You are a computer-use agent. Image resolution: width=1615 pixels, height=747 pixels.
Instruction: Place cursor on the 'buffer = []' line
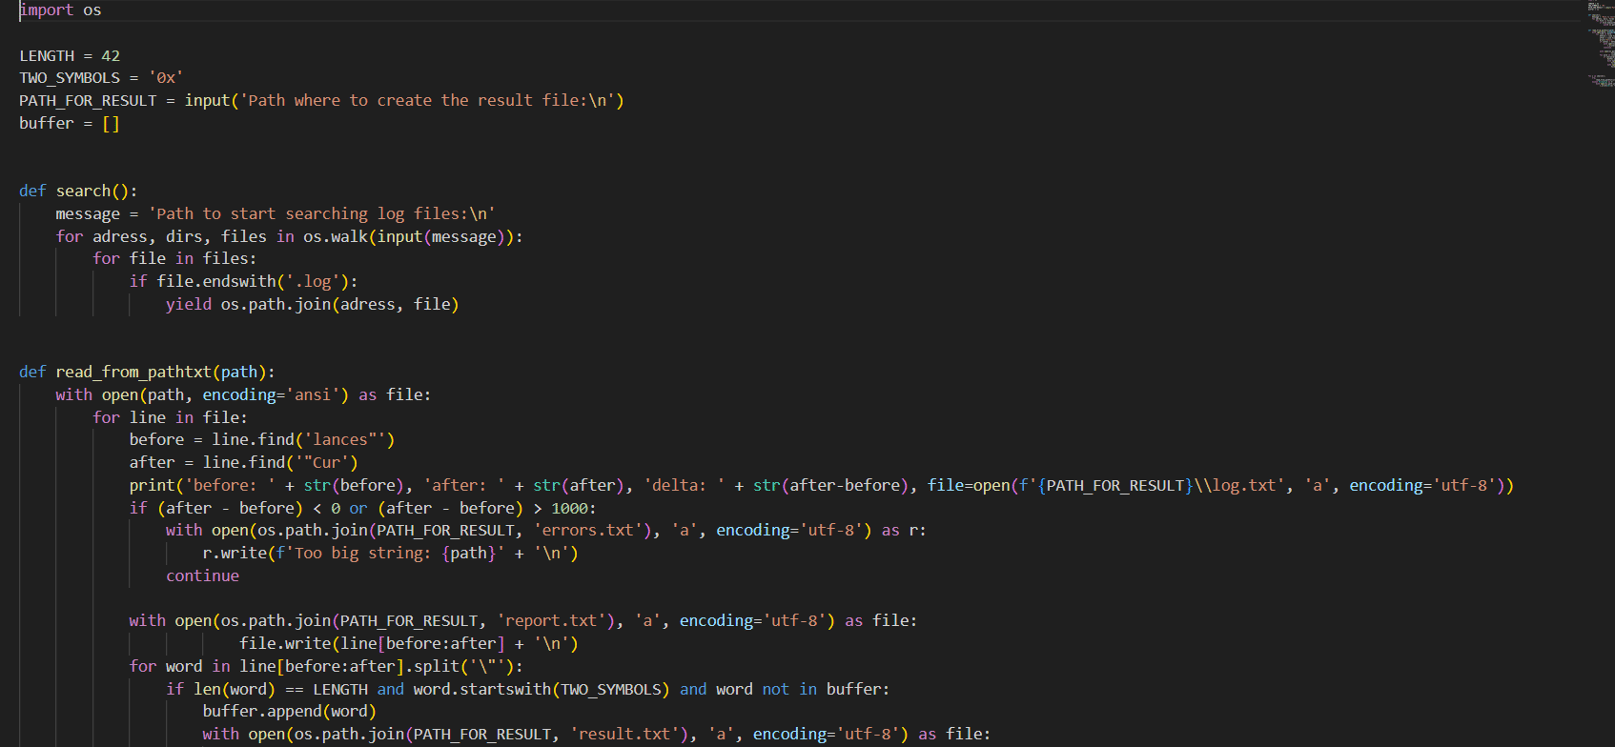pos(70,124)
